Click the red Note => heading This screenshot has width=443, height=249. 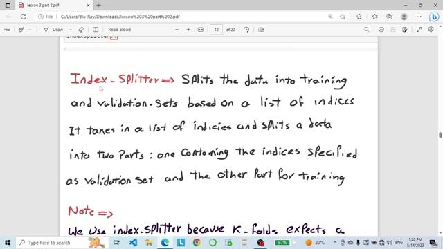(x=90, y=212)
